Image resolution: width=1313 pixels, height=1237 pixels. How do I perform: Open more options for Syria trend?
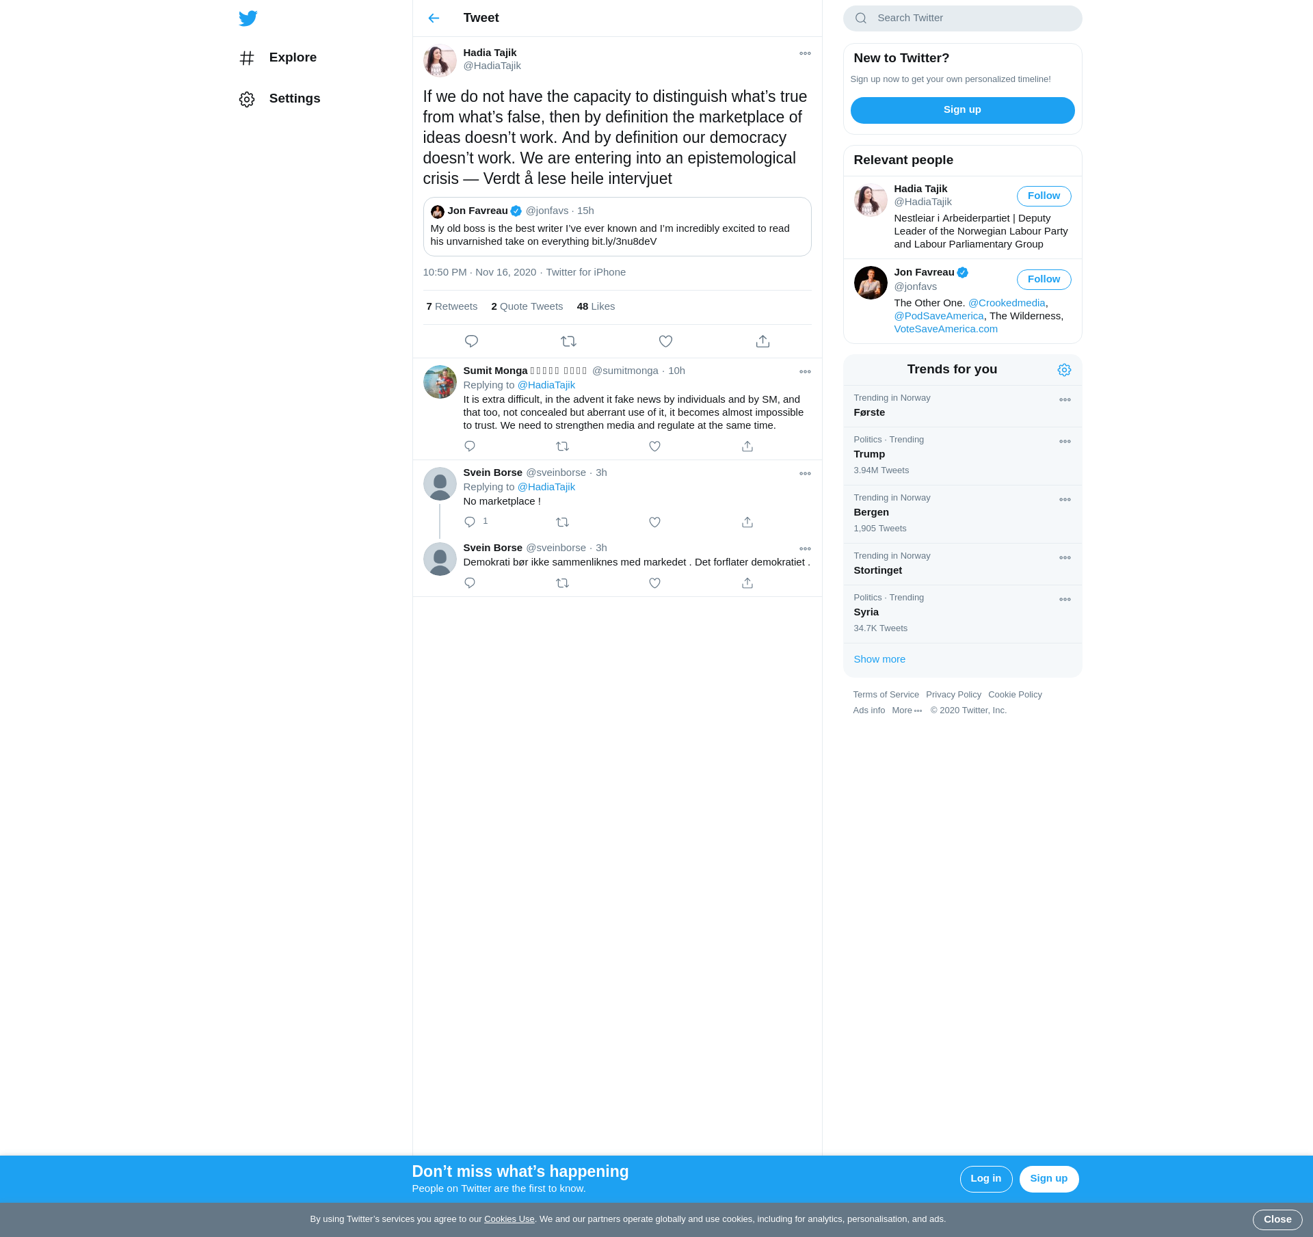(1065, 600)
